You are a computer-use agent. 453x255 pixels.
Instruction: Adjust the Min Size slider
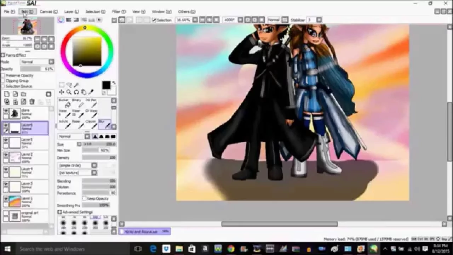point(96,151)
